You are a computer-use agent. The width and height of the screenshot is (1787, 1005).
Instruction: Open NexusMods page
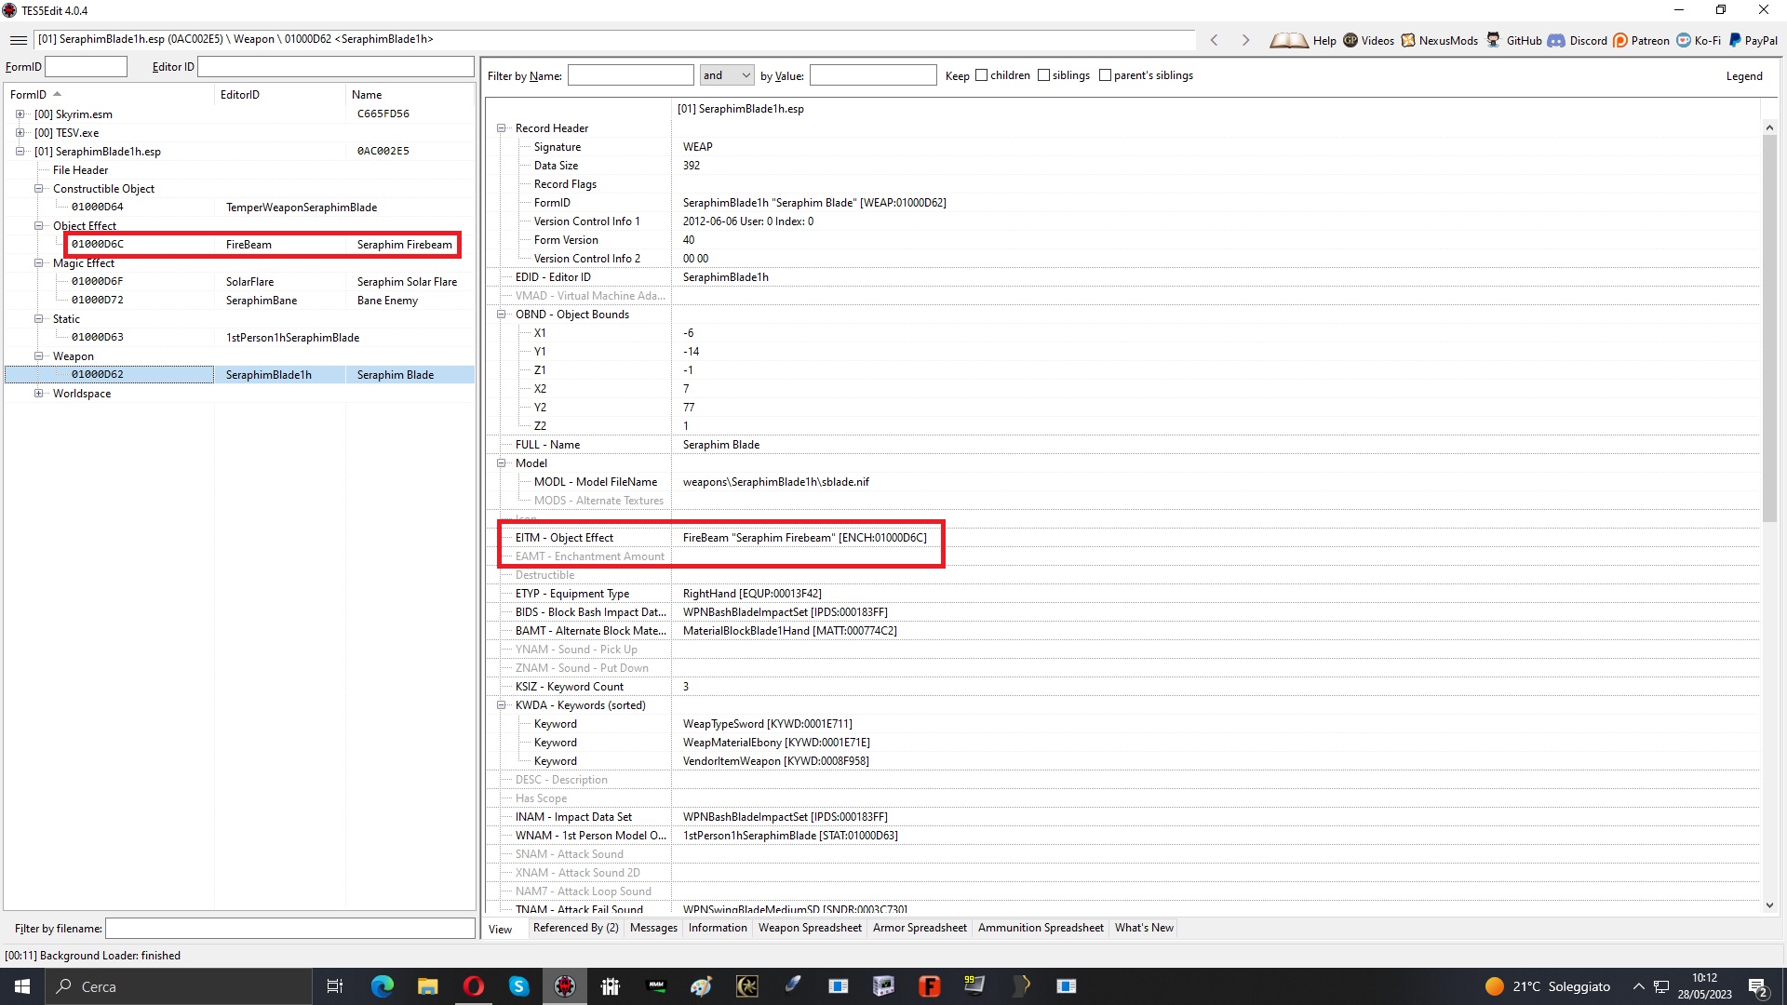click(1439, 40)
